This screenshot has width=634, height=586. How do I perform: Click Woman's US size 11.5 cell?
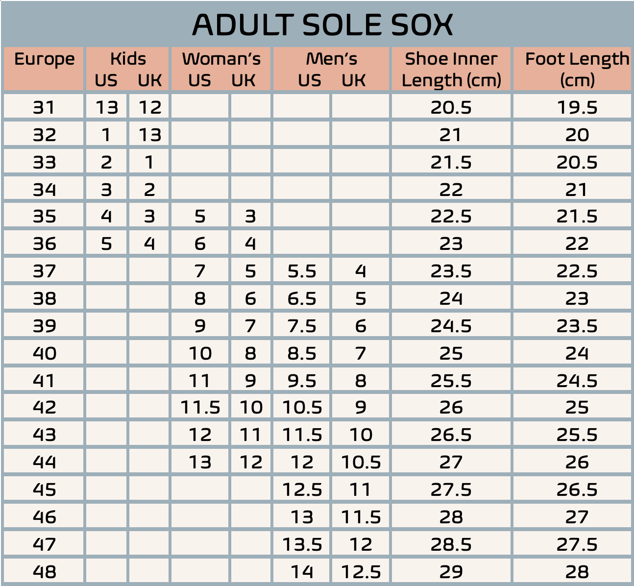[200, 407]
